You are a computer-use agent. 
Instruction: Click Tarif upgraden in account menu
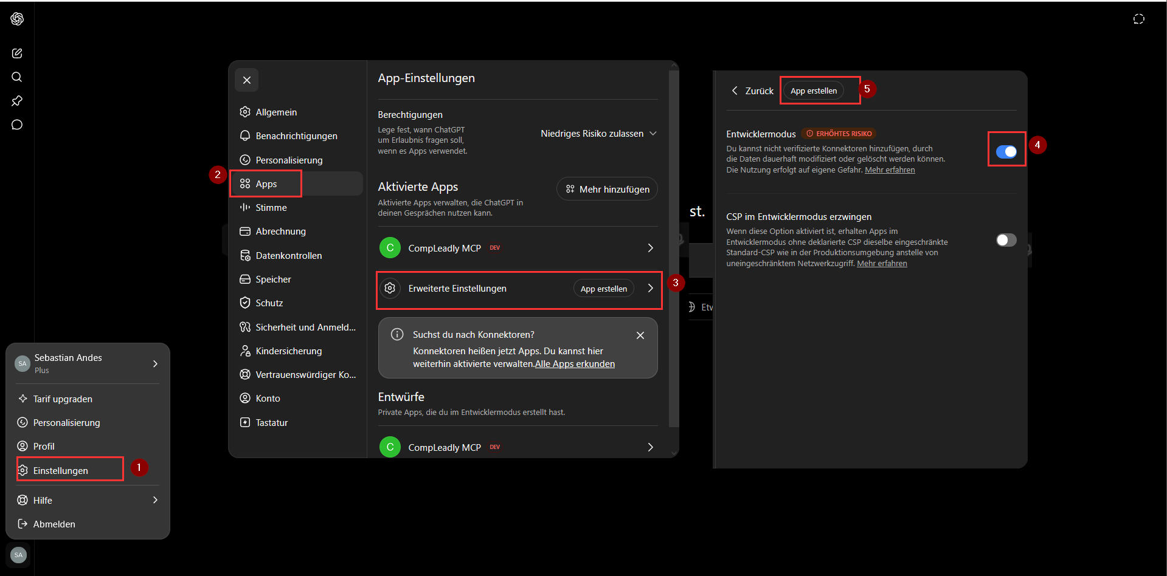[x=88, y=399]
